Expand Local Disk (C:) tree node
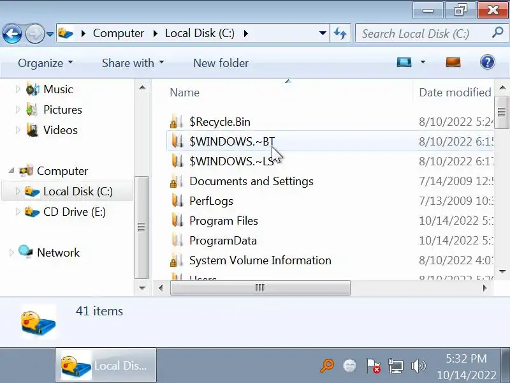The height and width of the screenshot is (383, 510). pos(18,191)
